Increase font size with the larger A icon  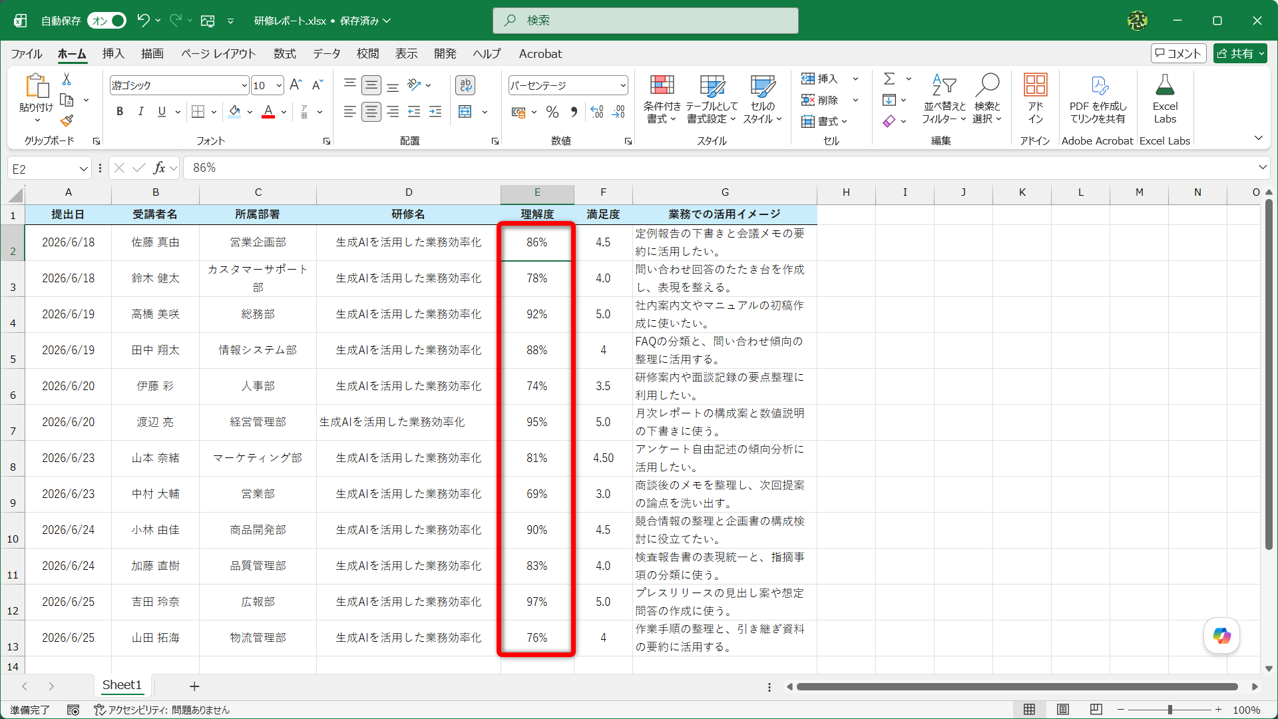296,85
